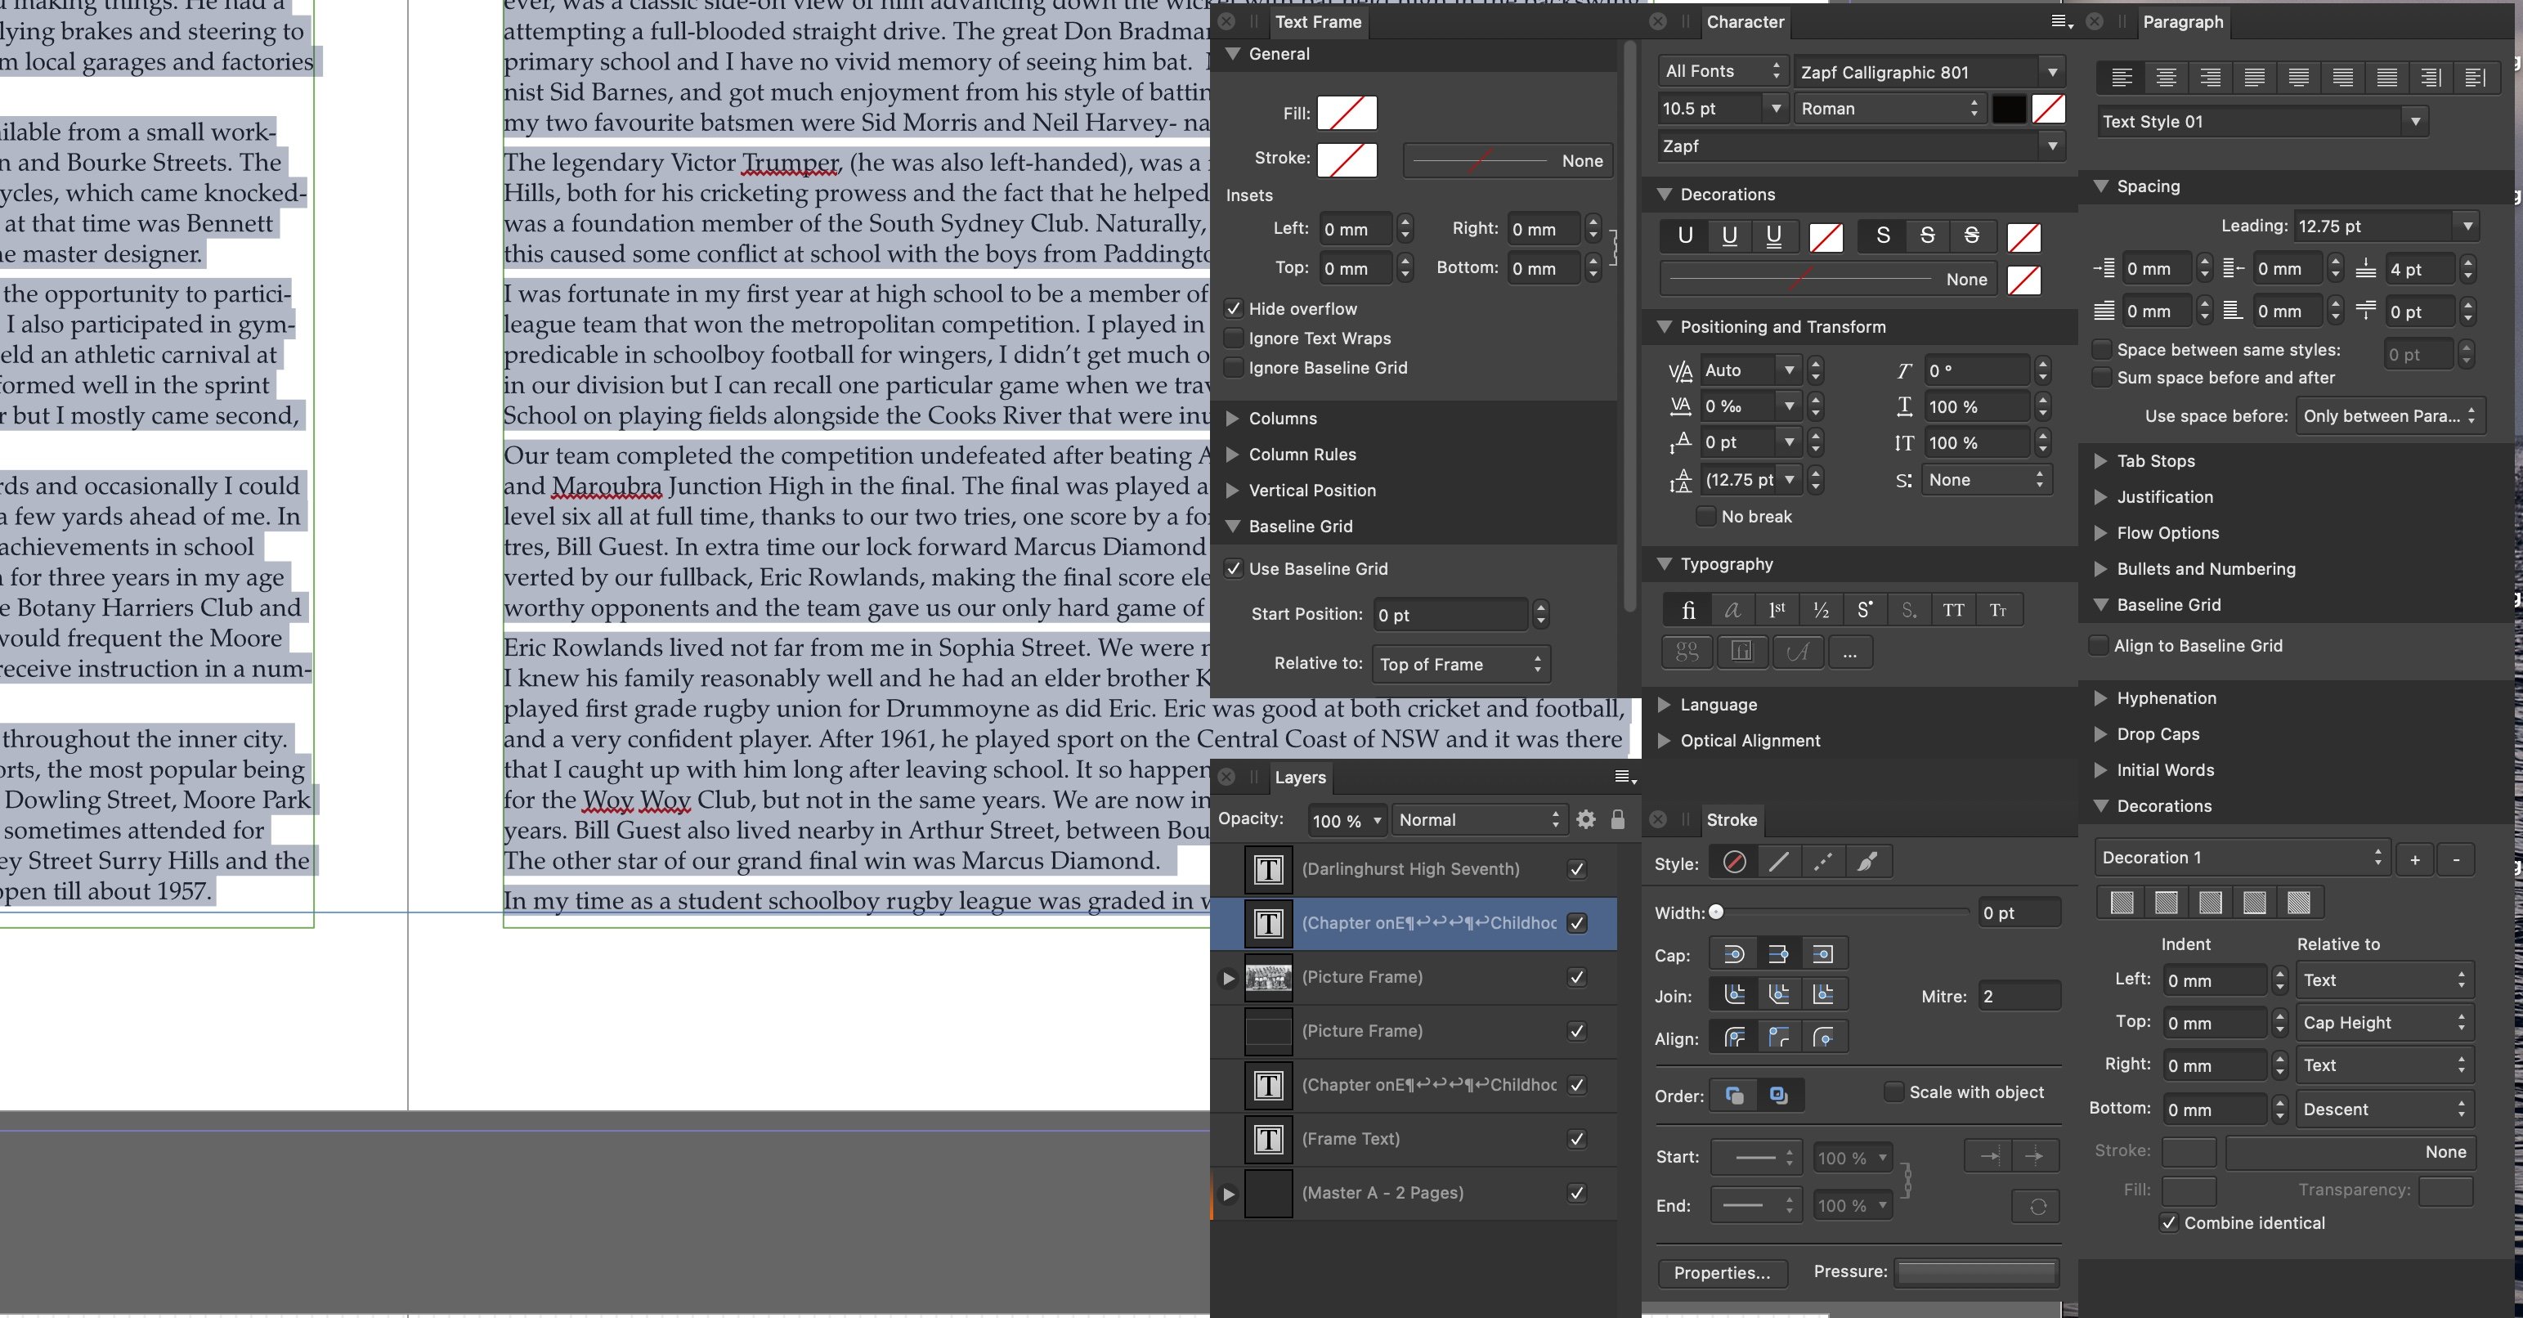Screen dimensions: 2523x1318
Task: Click the font size 10.5 pt field
Action: (1710, 109)
